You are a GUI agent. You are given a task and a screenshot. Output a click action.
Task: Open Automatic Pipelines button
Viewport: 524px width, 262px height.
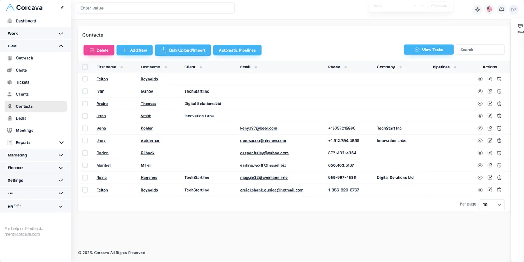pyautogui.click(x=237, y=50)
